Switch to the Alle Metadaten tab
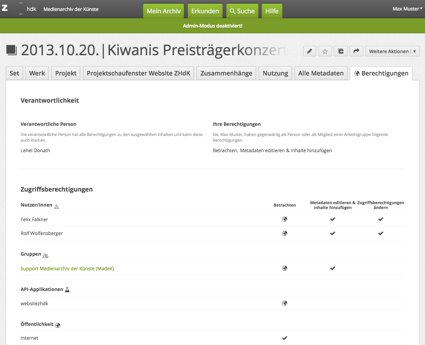Screen dimensions: 425x345 [x=321, y=73]
